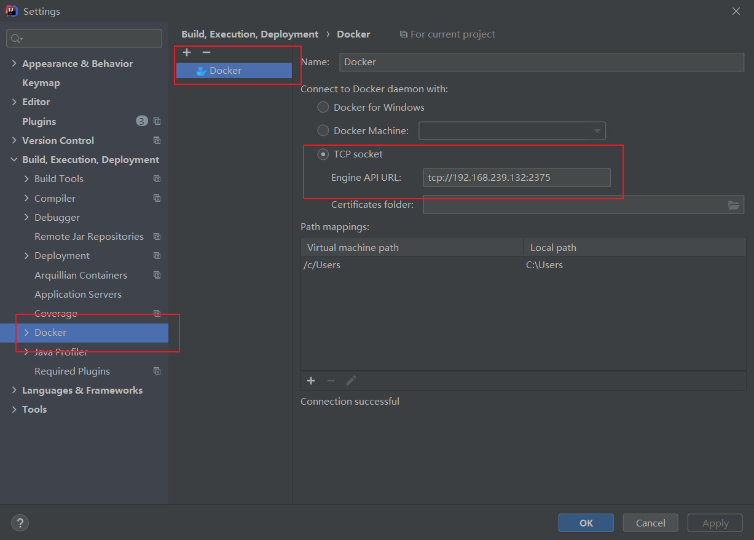
Task: Click project-level icon next to Build Tools
Action: click(157, 178)
